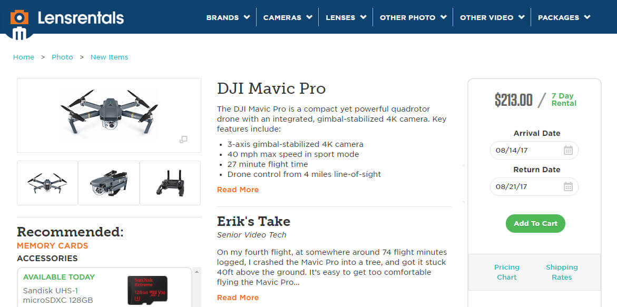The width and height of the screenshot is (617, 307).
Task: Expand the OTHER VIDEO dropdown chevron
Action: click(522, 17)
